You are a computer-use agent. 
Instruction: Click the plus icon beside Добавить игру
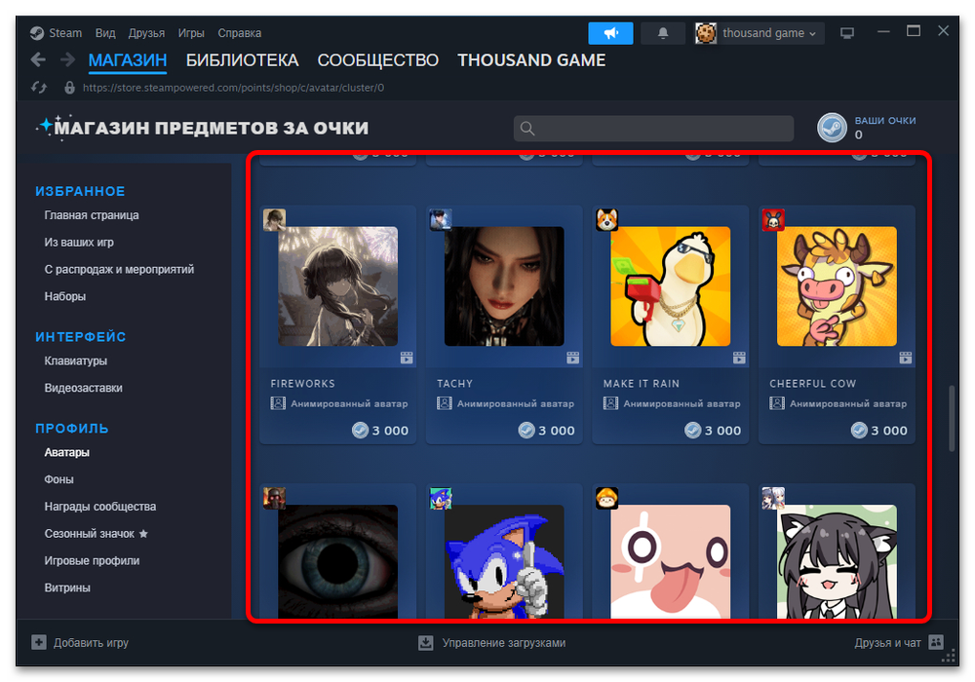point(39,642)
